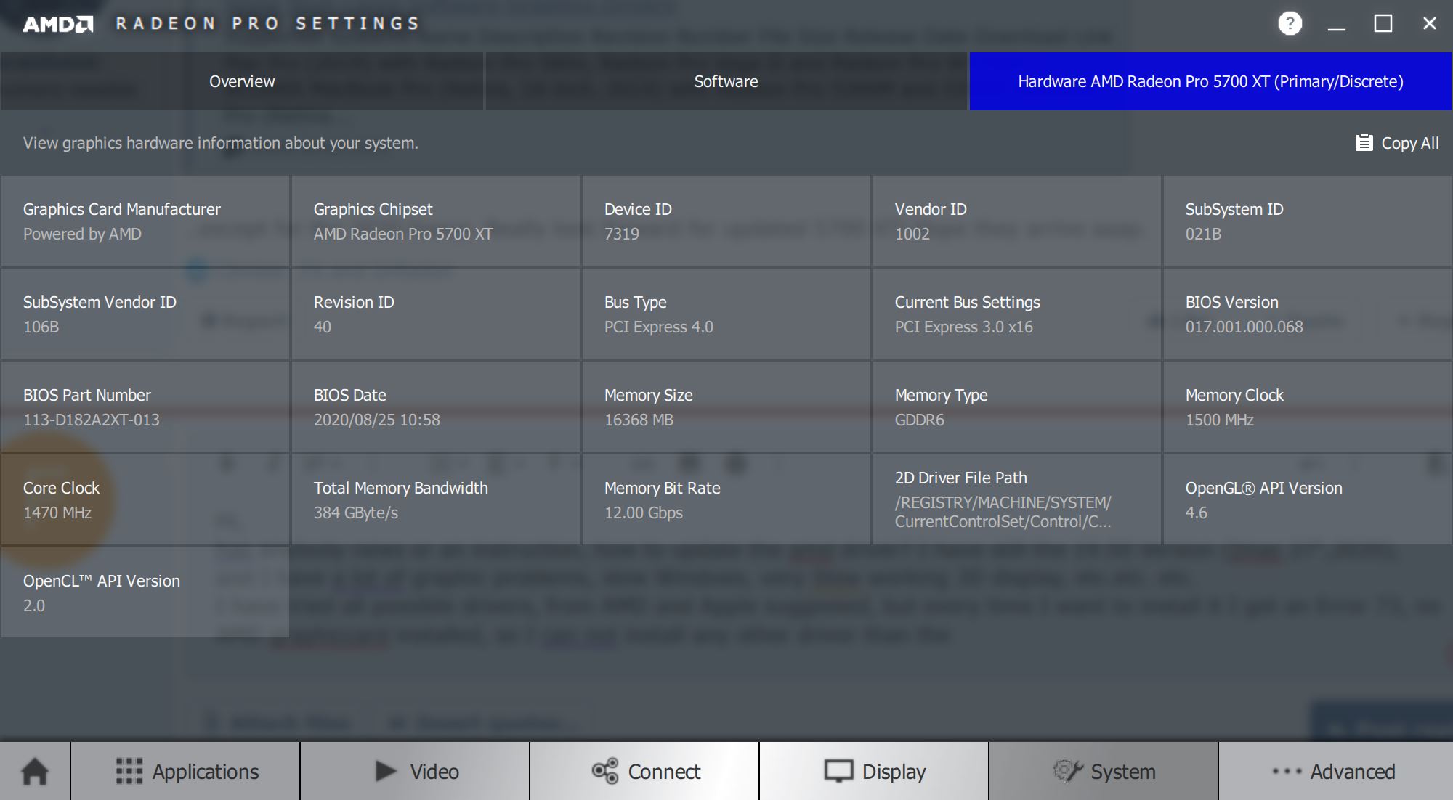Click the AMD logo

(58, 24)
